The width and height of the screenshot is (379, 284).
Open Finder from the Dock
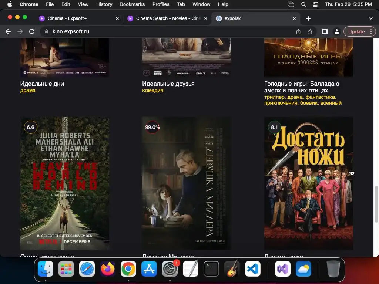46,269
